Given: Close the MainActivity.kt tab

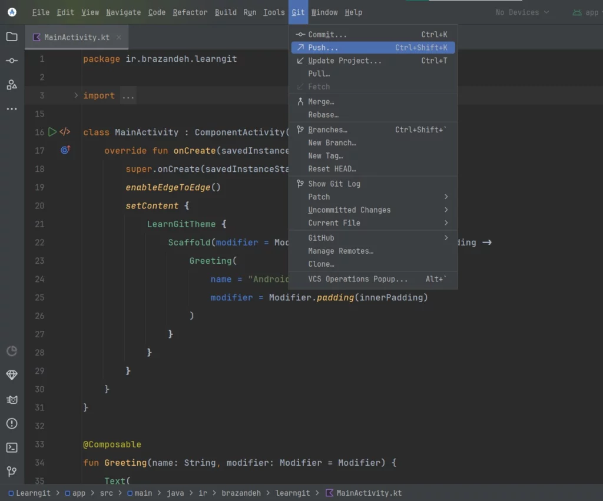Looking at the screenshot, I should point(119,37).
